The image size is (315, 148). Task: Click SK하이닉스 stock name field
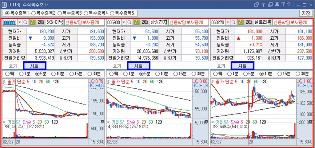tap(55, 22)
